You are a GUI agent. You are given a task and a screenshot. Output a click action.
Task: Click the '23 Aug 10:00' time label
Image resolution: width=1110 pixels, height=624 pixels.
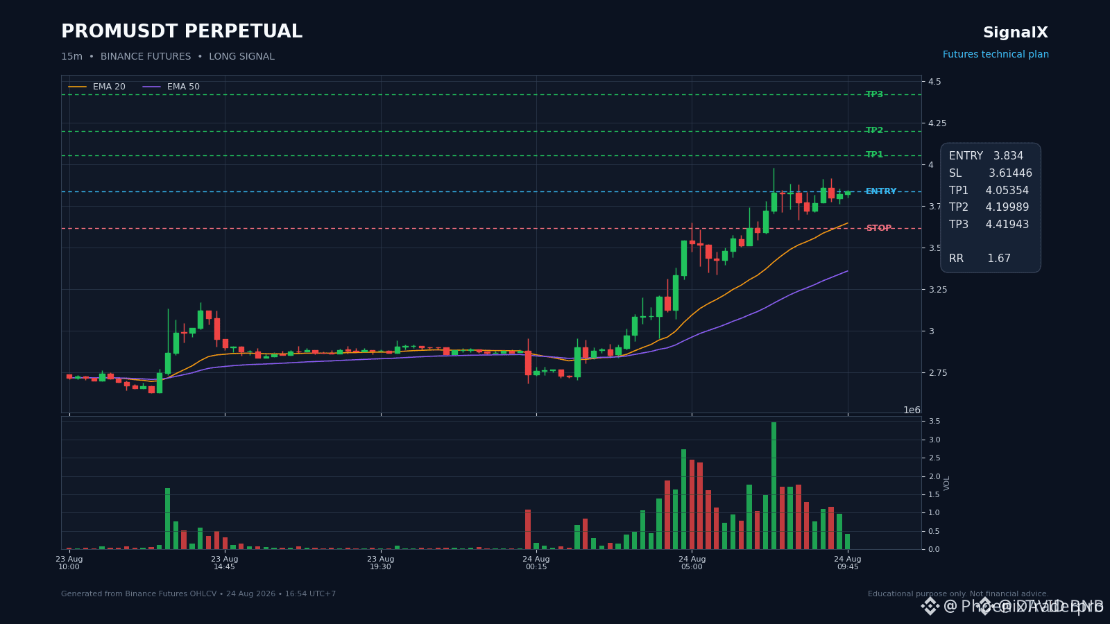69,563
